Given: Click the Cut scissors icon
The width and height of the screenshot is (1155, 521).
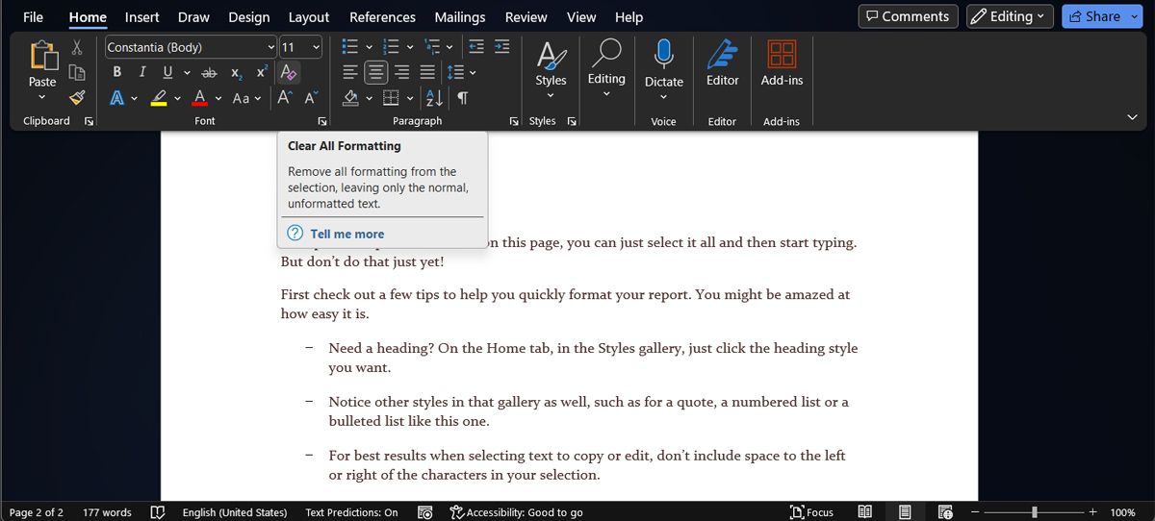Looking at the screenshot, I should pyautogui.click(x=77, y=48).
